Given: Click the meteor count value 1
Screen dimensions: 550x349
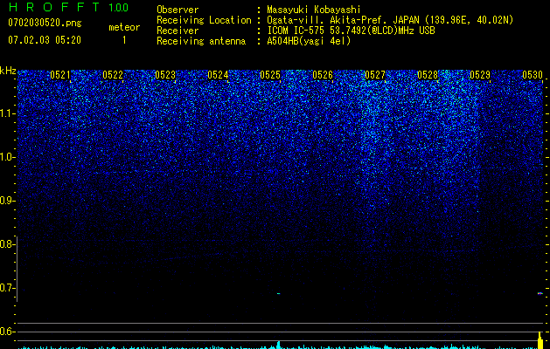Looking at the screenshot, I should point(124,40).
